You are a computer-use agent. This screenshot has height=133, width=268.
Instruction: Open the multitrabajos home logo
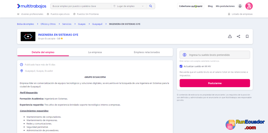click(32, 6)
